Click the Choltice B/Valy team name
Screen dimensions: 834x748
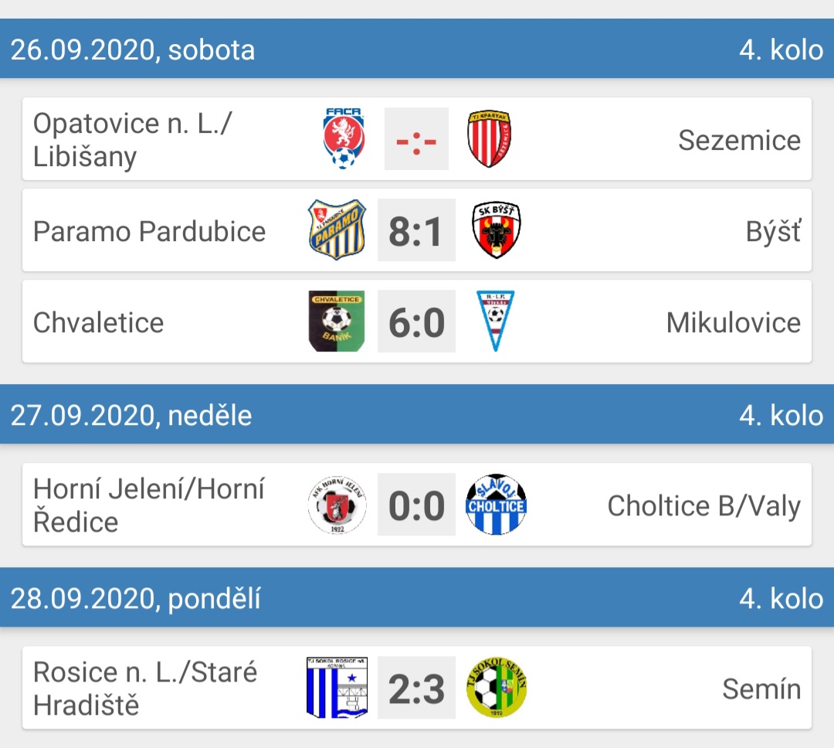(704, 506)
